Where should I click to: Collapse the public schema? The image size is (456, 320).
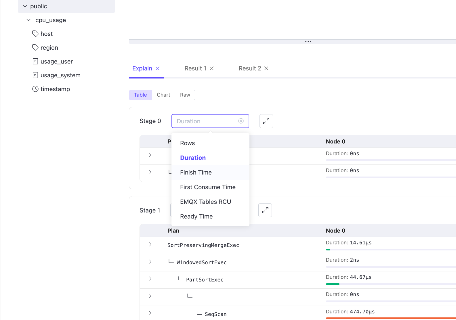[25, 6]
